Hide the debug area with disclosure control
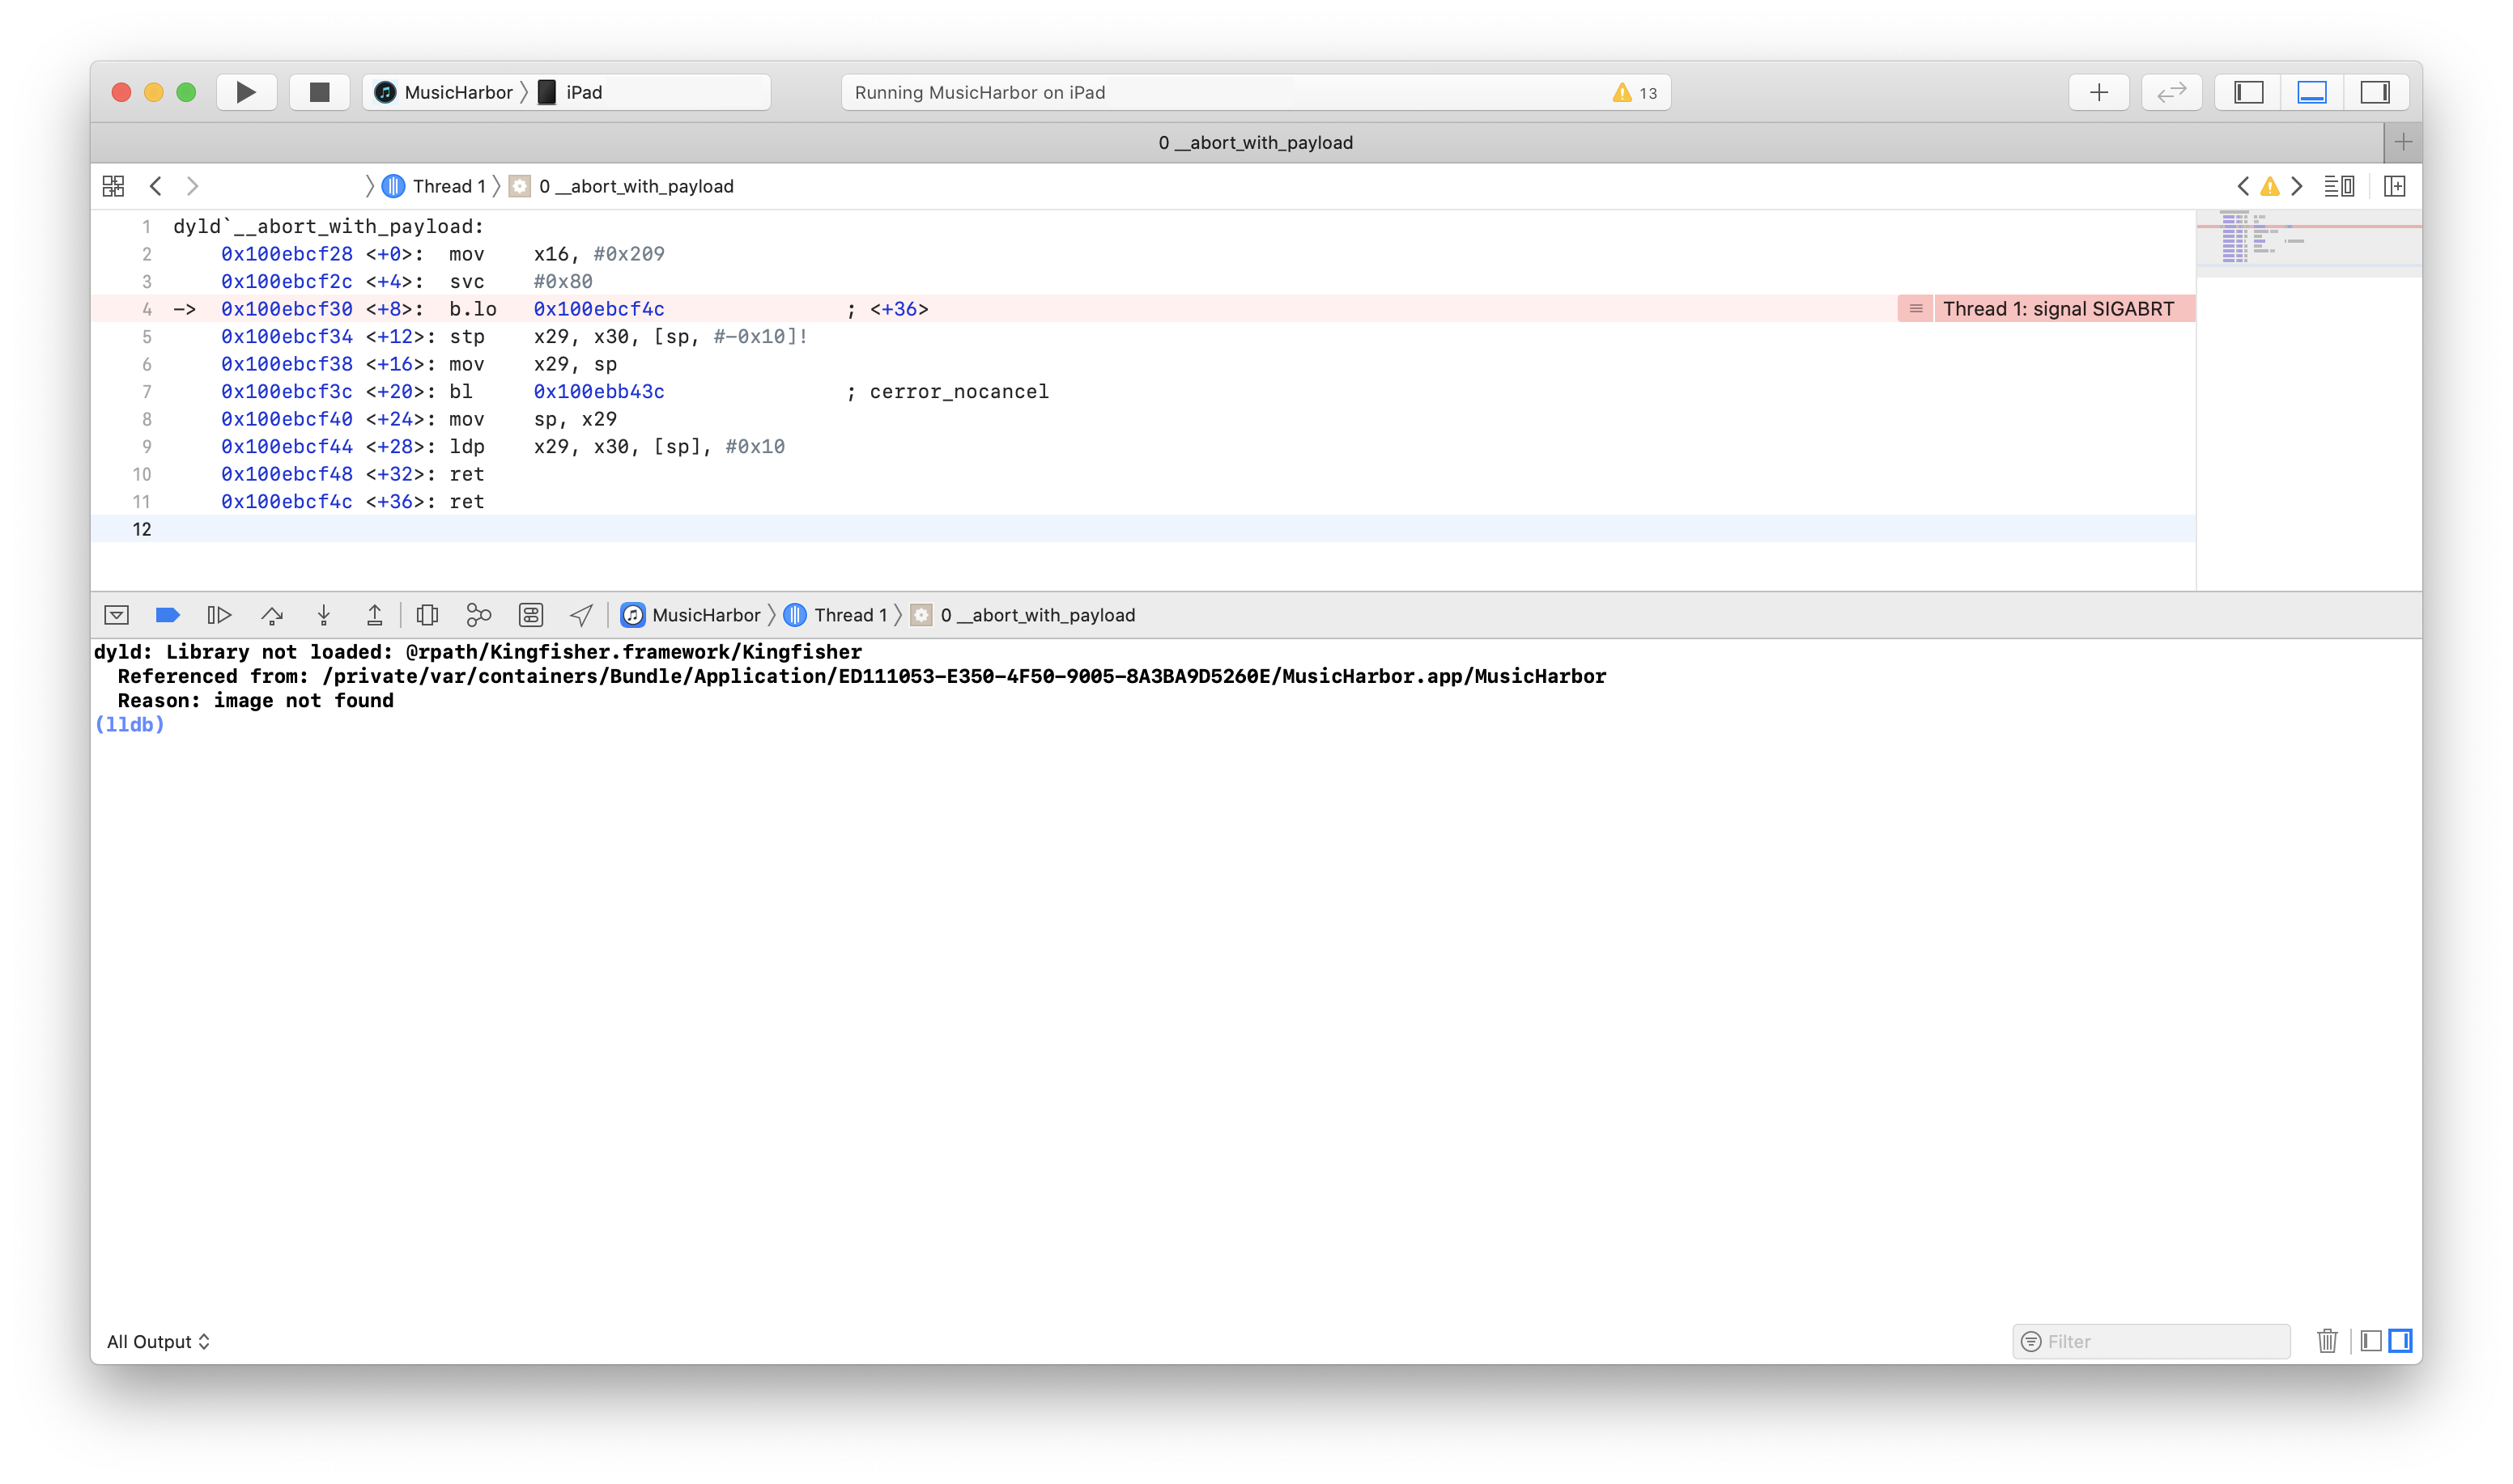Viewport: 2513px width, 1484px height. coord(119,615)
